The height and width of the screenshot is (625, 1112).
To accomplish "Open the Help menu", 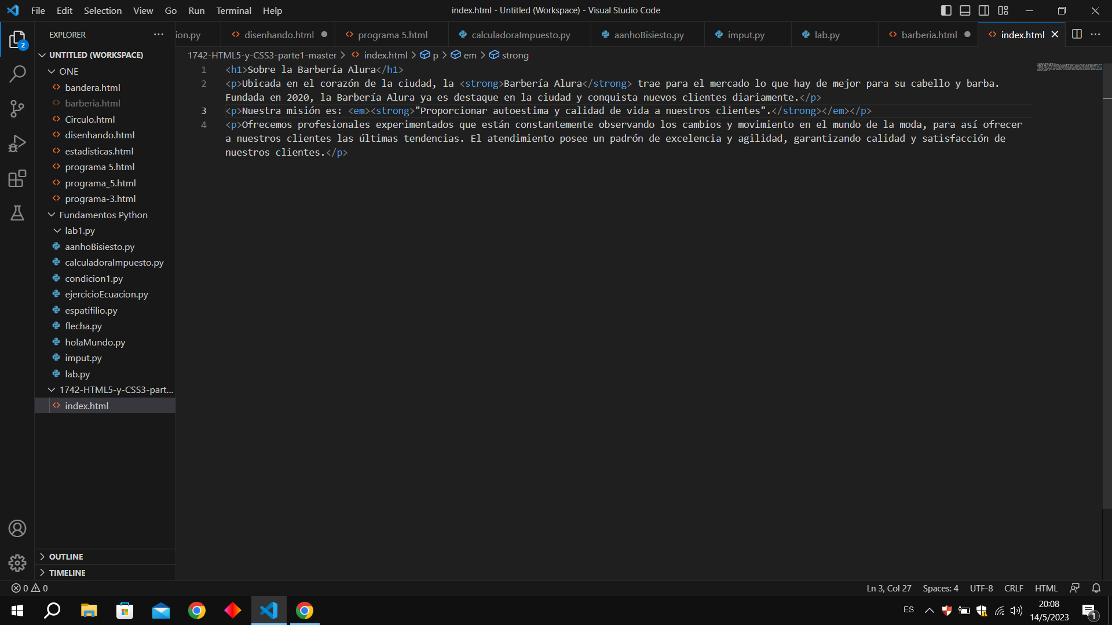I will coord(272,10).
